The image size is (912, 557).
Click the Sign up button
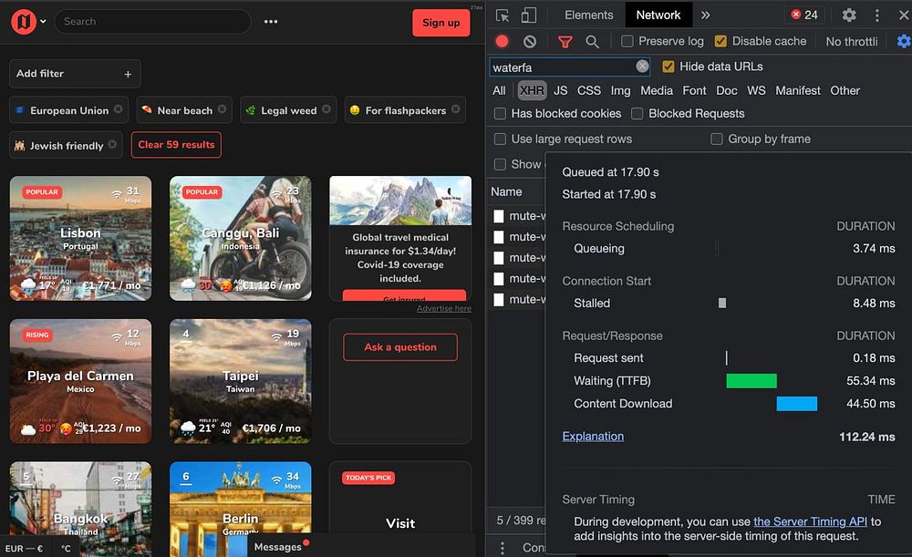[x=440, y=23]
